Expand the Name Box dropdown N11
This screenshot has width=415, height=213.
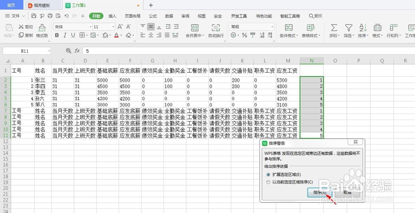49,51
